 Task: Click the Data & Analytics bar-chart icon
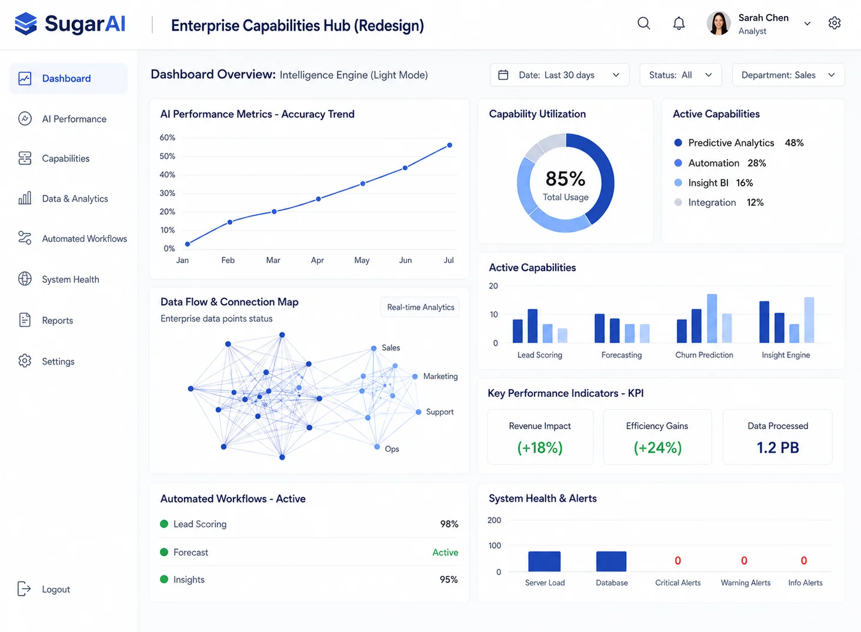25,198
